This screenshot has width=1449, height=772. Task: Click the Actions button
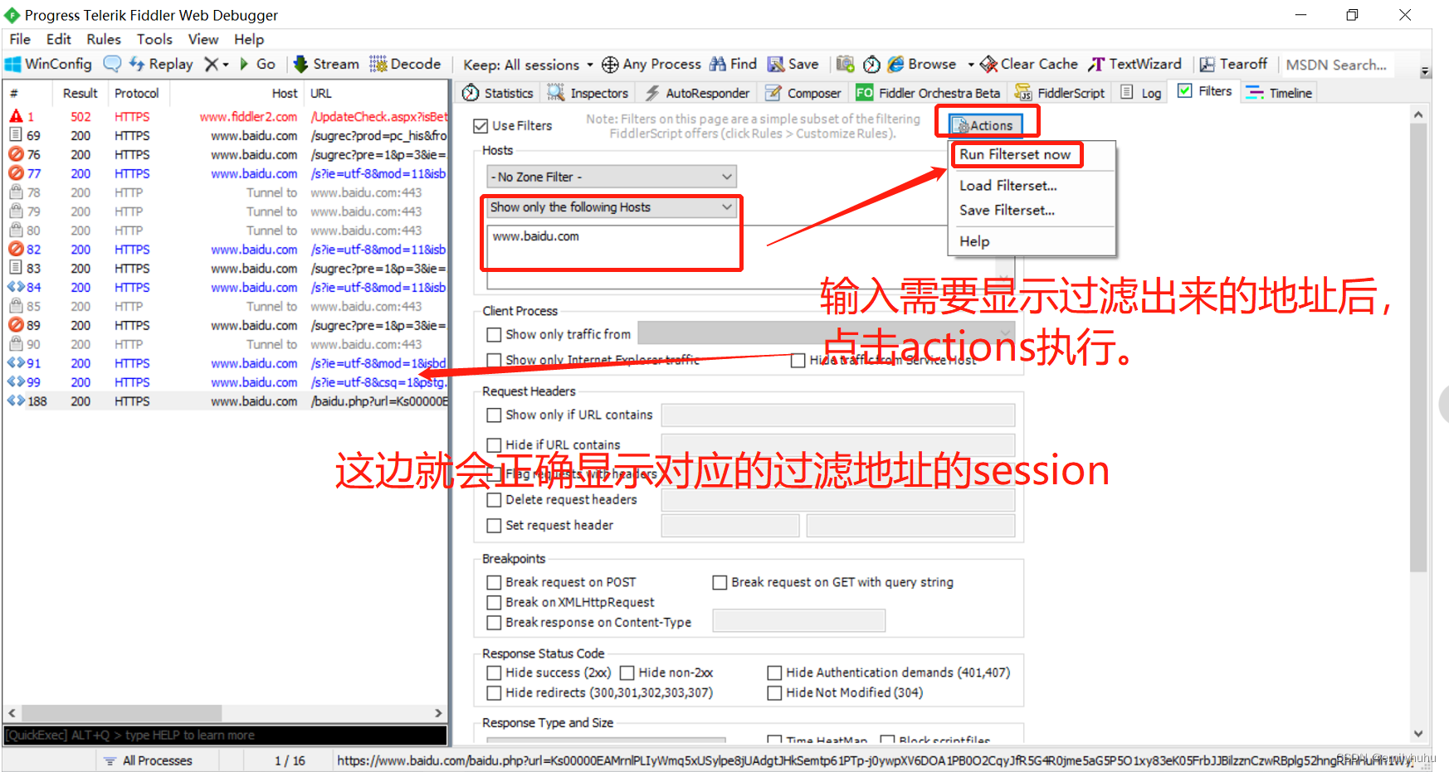tap(985, 125)
